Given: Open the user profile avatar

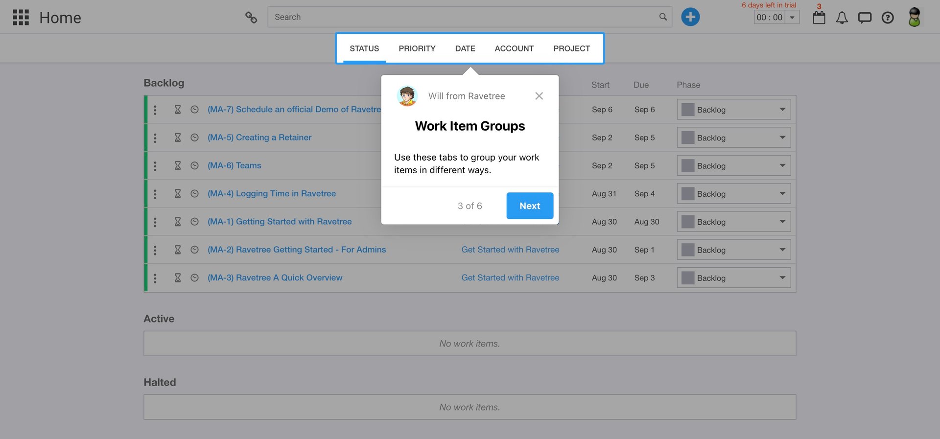Looking at the screenshot, I should 914,17.
